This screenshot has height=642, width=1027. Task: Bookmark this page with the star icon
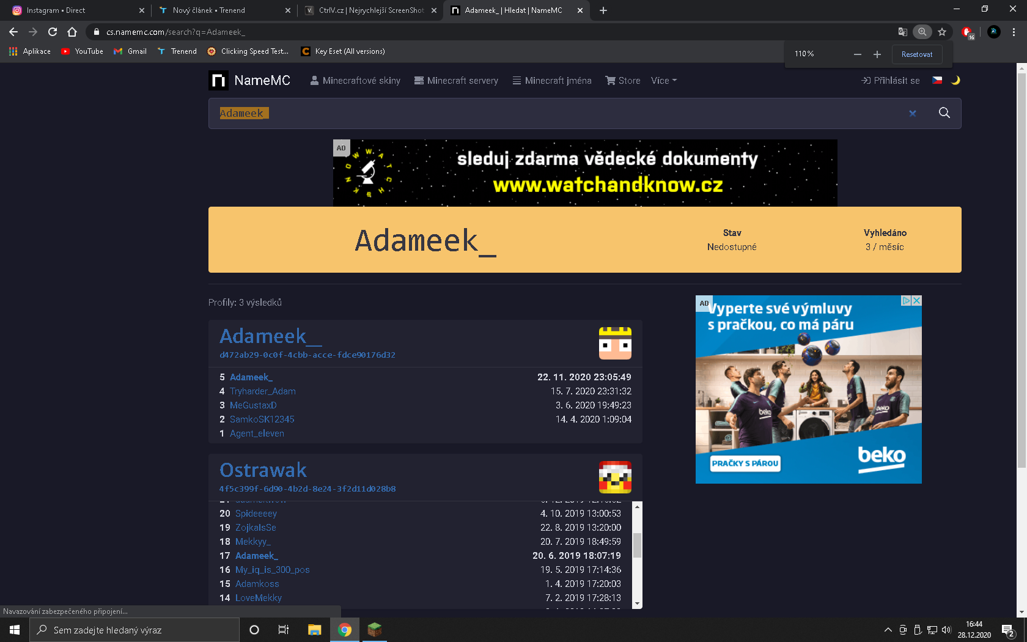[941, 32]
